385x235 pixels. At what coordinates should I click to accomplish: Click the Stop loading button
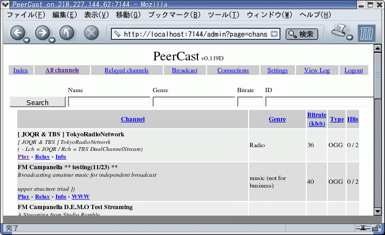point(91,33)
